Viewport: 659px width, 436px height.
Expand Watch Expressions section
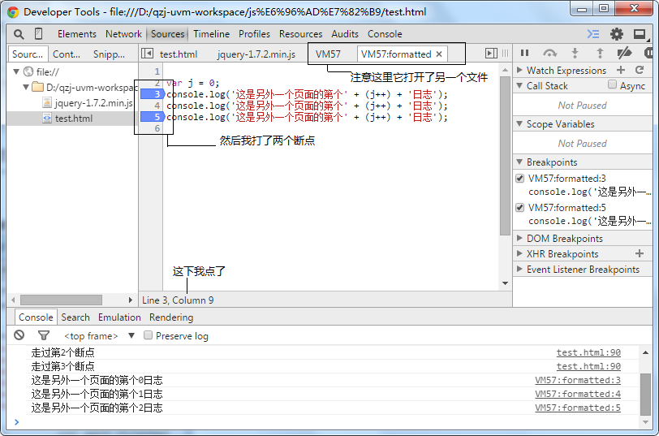coord(519,70)
